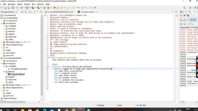
Task: Open the Search menu
Action: [20, 4]
